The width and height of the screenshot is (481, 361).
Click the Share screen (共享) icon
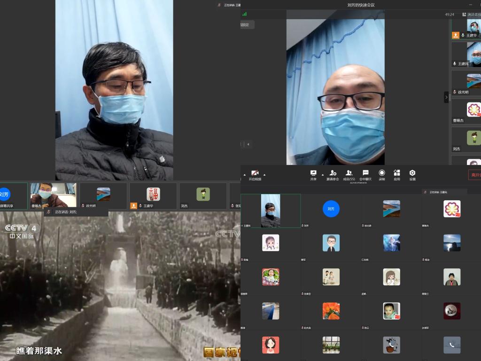tap(313, 173)
